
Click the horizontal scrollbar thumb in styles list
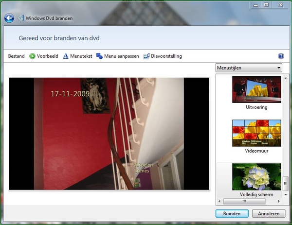244,201
